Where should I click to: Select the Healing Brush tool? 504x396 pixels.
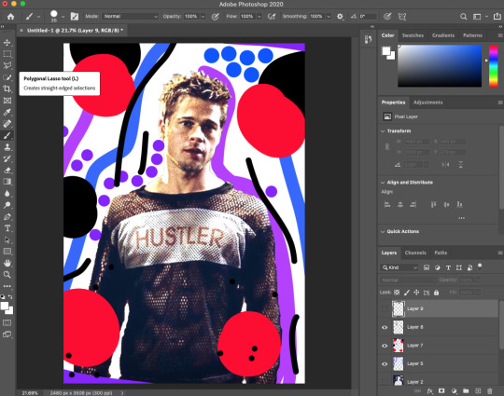coord(7,124)
